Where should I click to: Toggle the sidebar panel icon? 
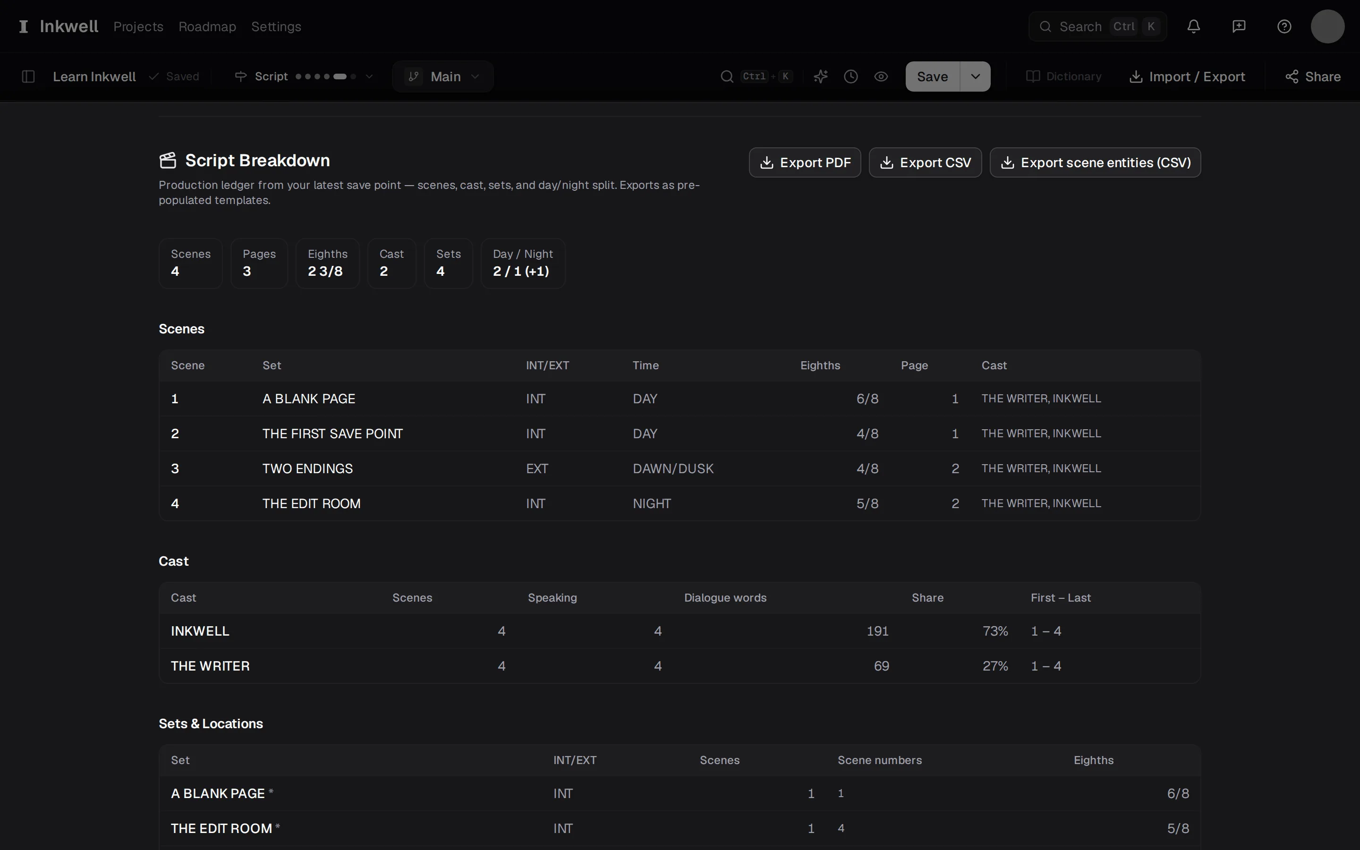click(x=28, y=76)
